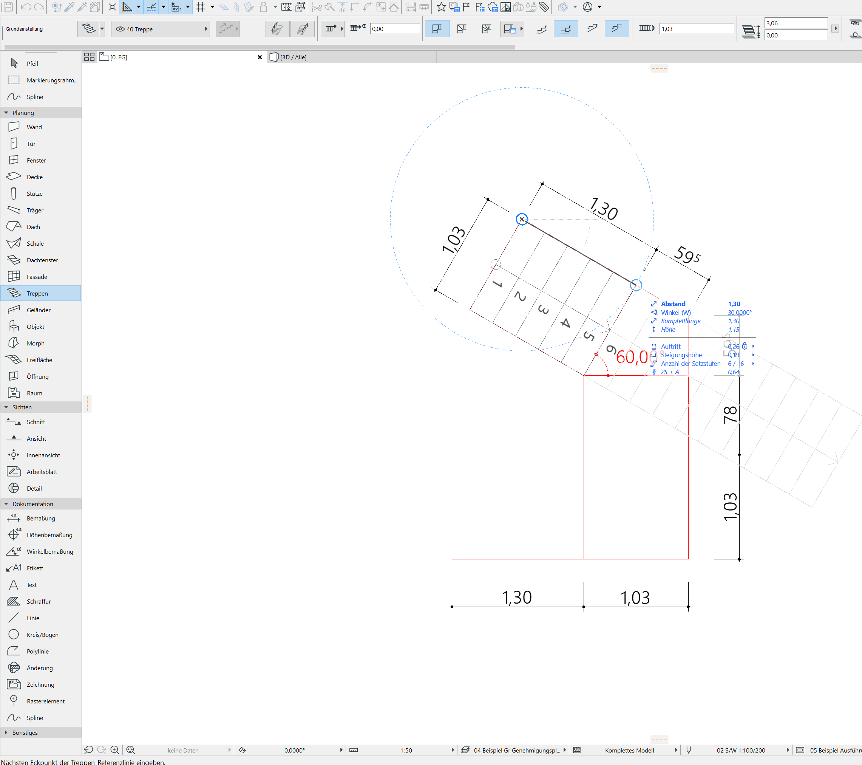Image resolution: width=862 pixels, height=765 pixels.
Task: Click the stair width 1,03 input field
Action: tap(696, 29)
